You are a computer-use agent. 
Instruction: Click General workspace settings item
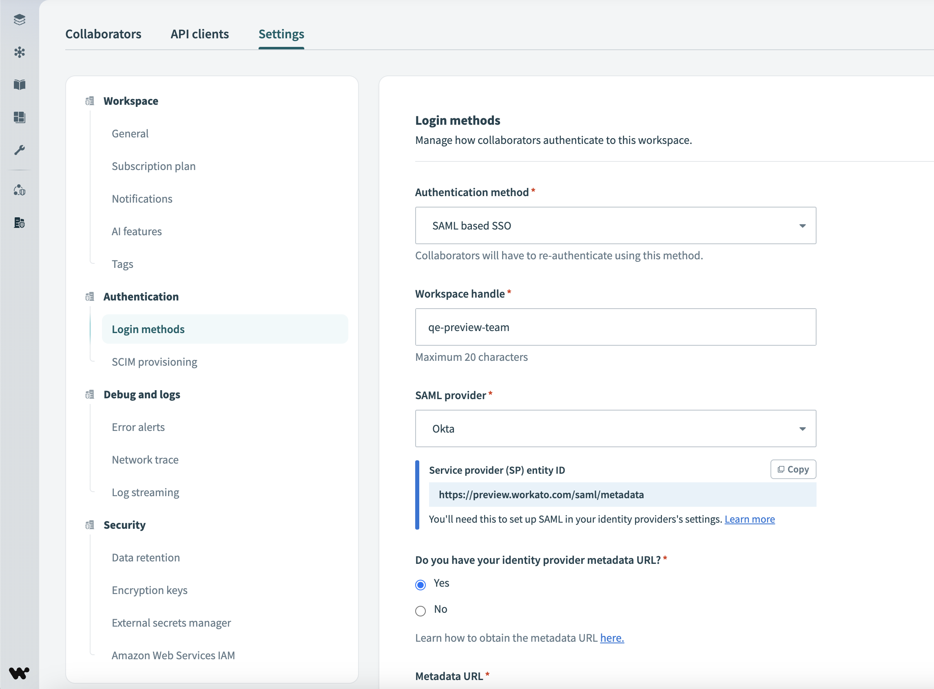pyautogui.click(x=130, y=133)
